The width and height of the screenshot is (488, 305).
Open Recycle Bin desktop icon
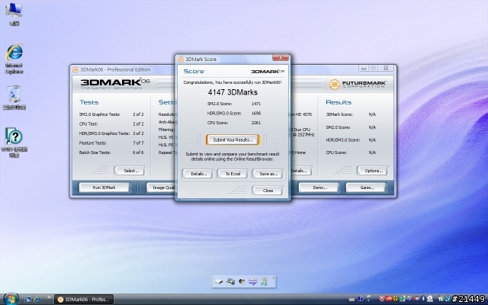14,98
